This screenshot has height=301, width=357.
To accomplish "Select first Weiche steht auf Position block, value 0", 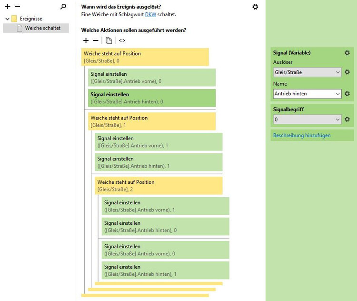I will click(145, 57).
